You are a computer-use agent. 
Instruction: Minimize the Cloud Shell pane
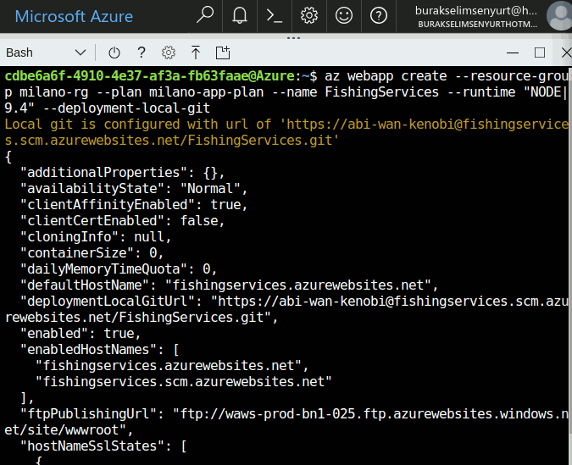coord(508,53)
